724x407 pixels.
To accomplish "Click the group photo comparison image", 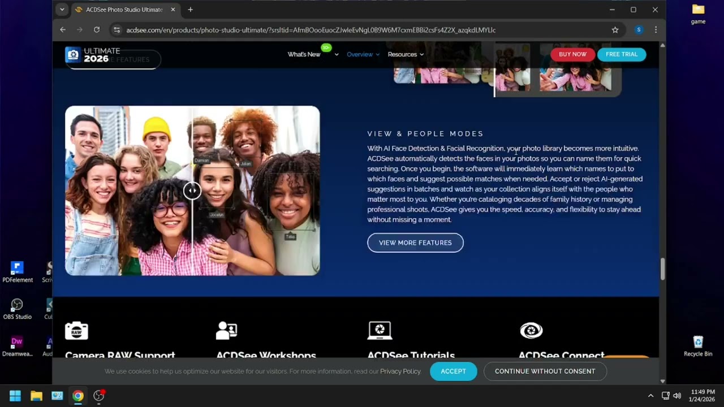I will tap(192, 190).
